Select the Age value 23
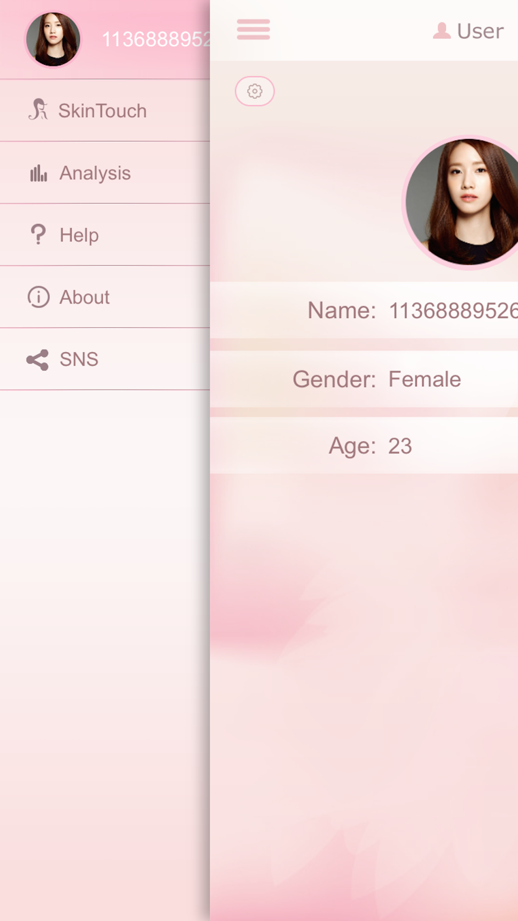518x921 pixels. (400, 446)
